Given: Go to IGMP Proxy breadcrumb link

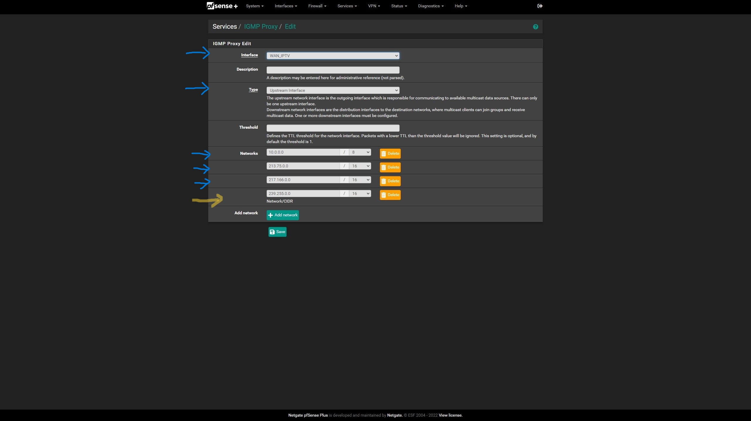Looking at the screenshot, I should tap(261, 27).
